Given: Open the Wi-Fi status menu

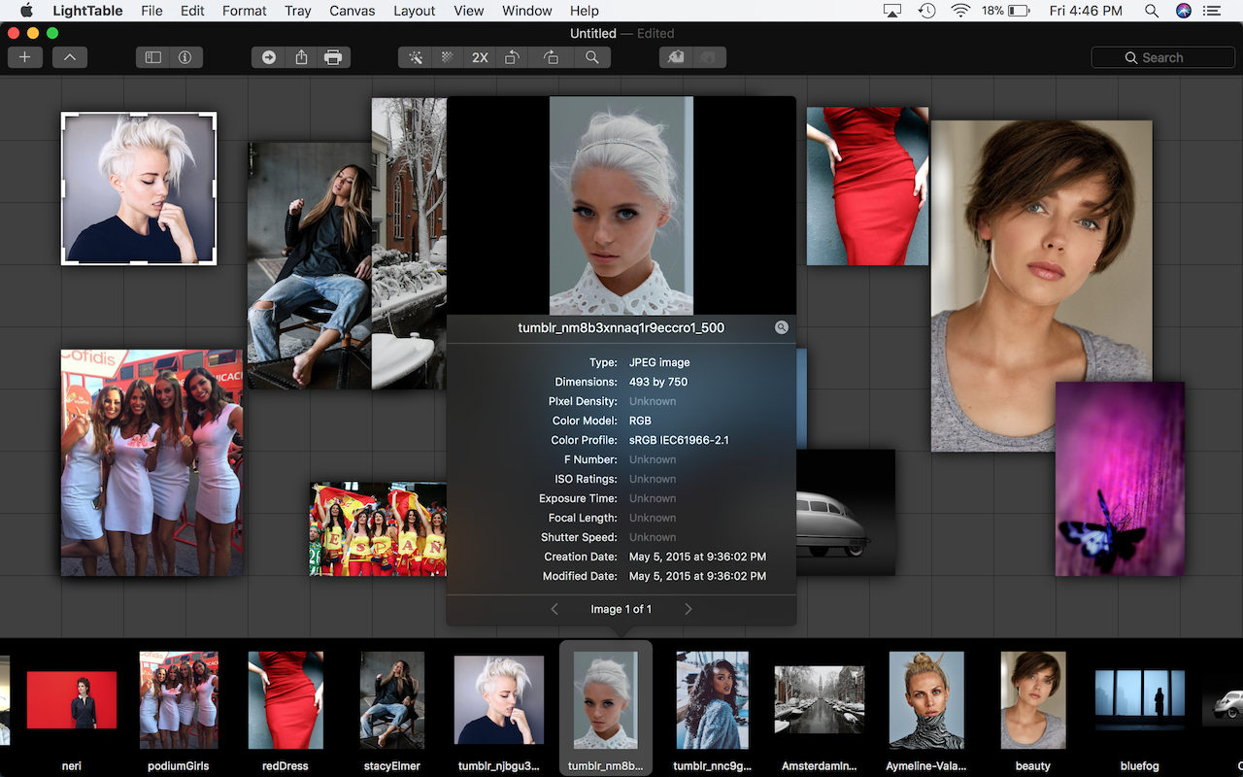Looking at the screenshot, I should (x=960, y=11).
